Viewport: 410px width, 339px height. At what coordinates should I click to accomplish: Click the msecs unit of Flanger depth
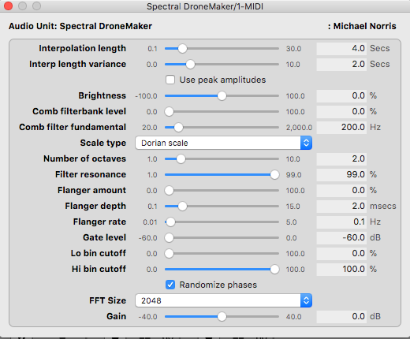click(x=383, y=206)
